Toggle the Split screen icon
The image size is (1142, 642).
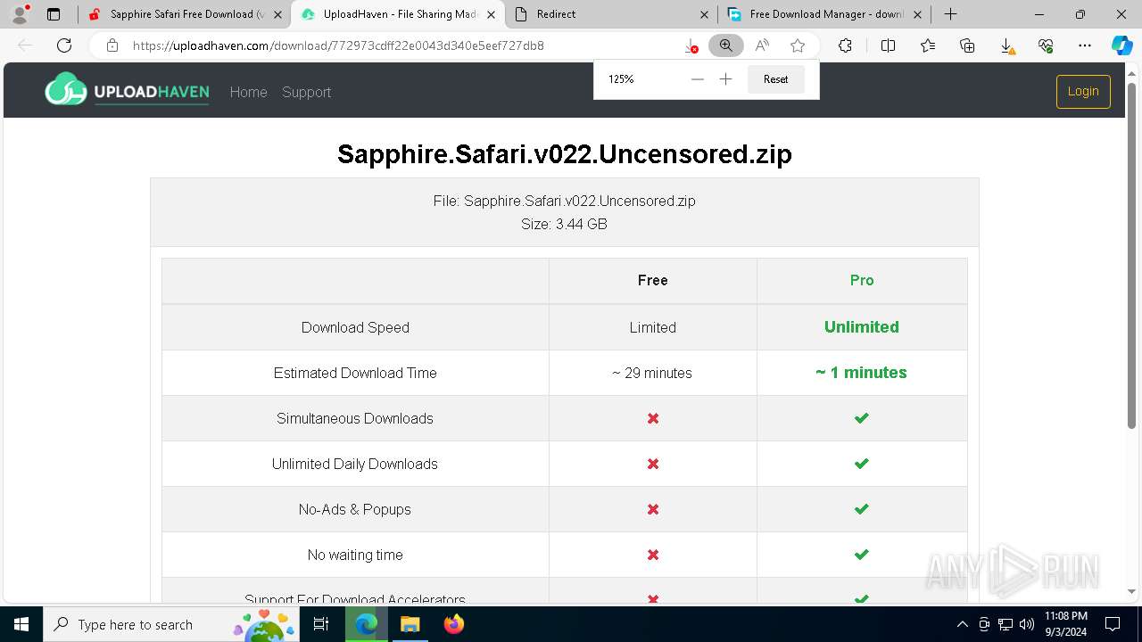click(x=888, y=45)
